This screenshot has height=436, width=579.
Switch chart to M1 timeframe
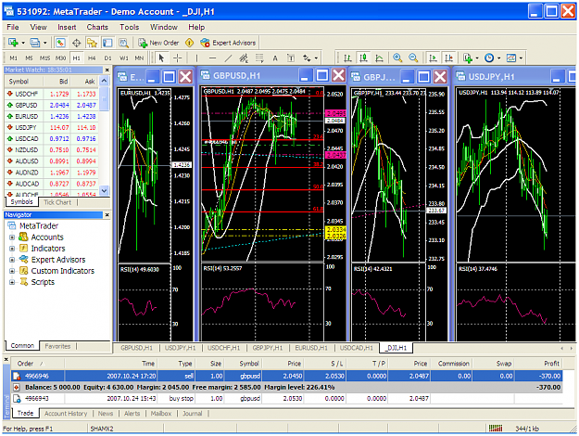[13, 58]
